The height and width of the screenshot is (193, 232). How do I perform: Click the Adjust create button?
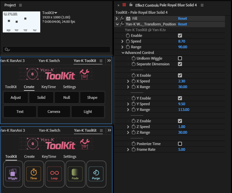[x=16, y=98]
